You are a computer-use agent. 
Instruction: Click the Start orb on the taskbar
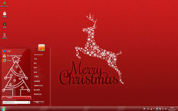(3, 109)
